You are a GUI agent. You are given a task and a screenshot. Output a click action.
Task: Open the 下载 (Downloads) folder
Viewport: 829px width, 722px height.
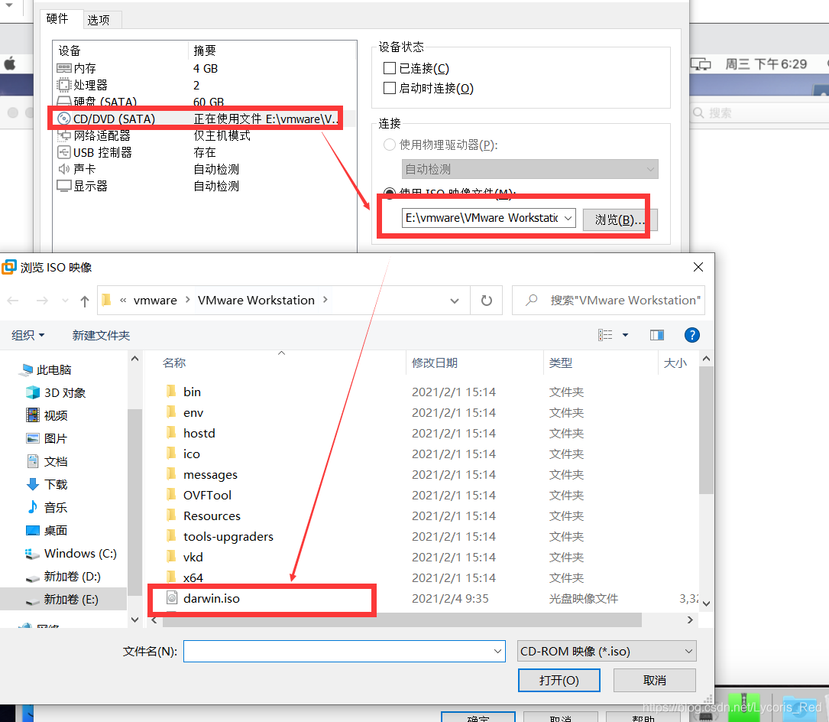47,484
